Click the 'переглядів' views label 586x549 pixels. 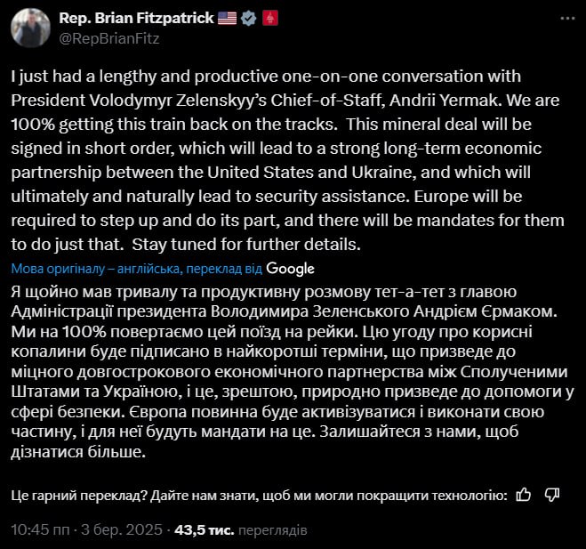[x=273, y=529]
